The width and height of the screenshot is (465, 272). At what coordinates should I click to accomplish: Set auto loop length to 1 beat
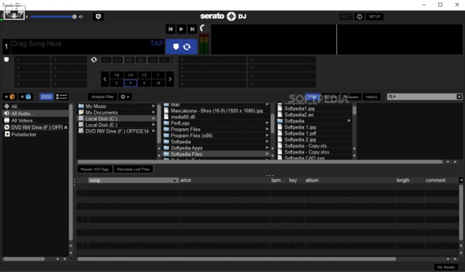tap(158, 75)
